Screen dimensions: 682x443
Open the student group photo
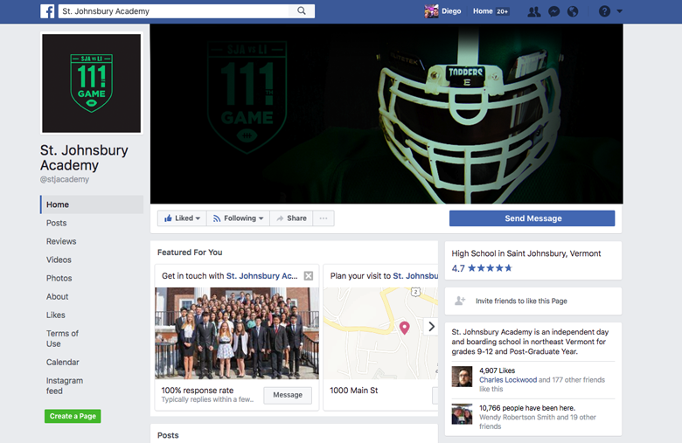click(237, 333)
